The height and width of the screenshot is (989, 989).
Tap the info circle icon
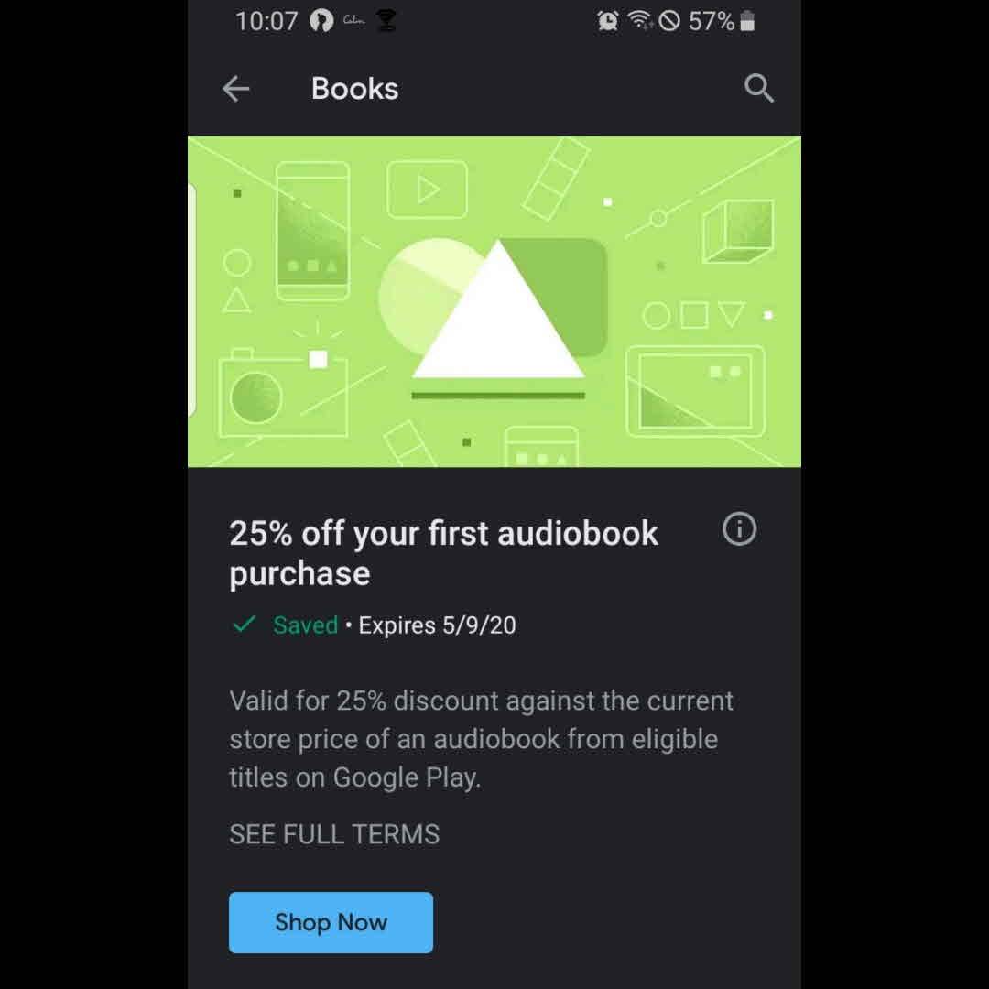[739, 528]
